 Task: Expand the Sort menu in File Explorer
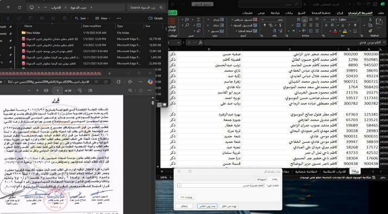[x=82, y=18]
